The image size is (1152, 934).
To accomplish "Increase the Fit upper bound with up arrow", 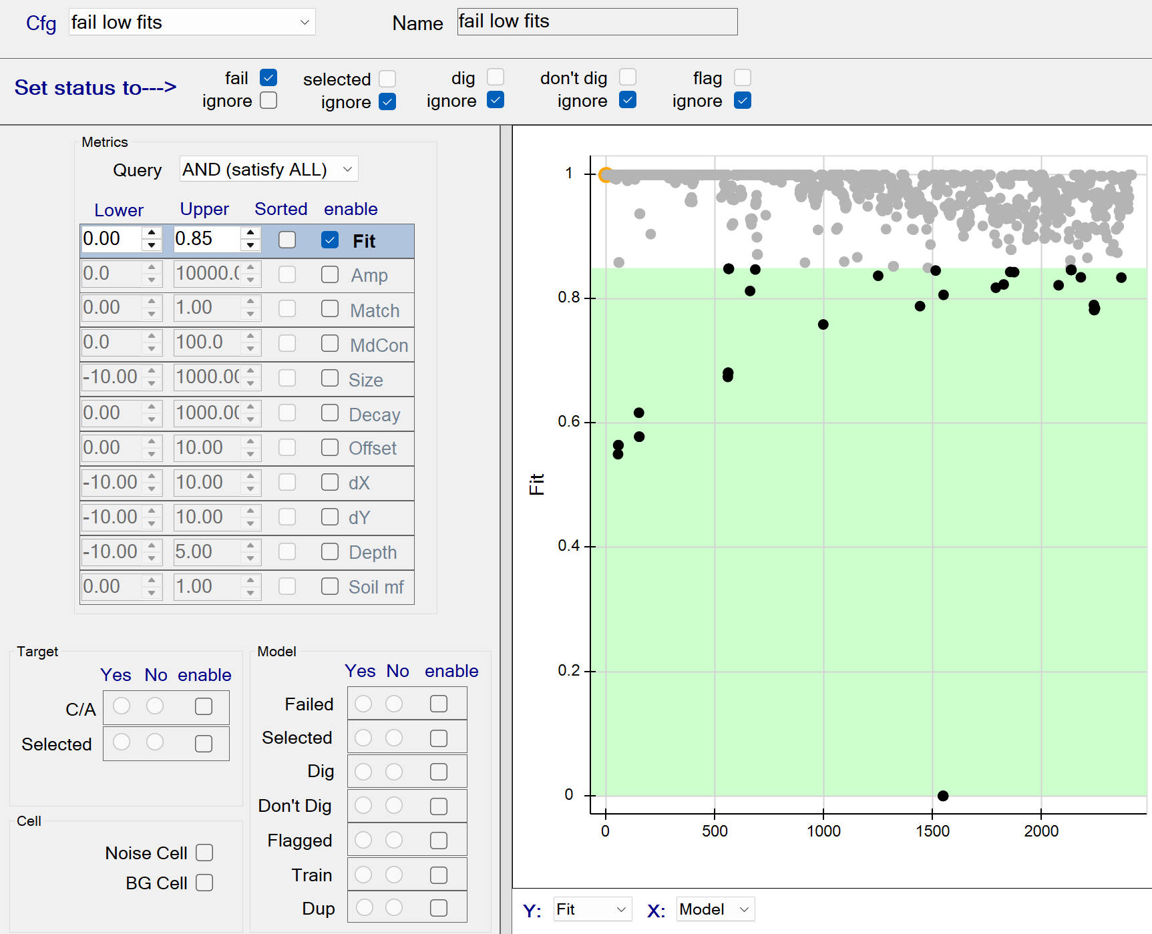I will [250, 232].
